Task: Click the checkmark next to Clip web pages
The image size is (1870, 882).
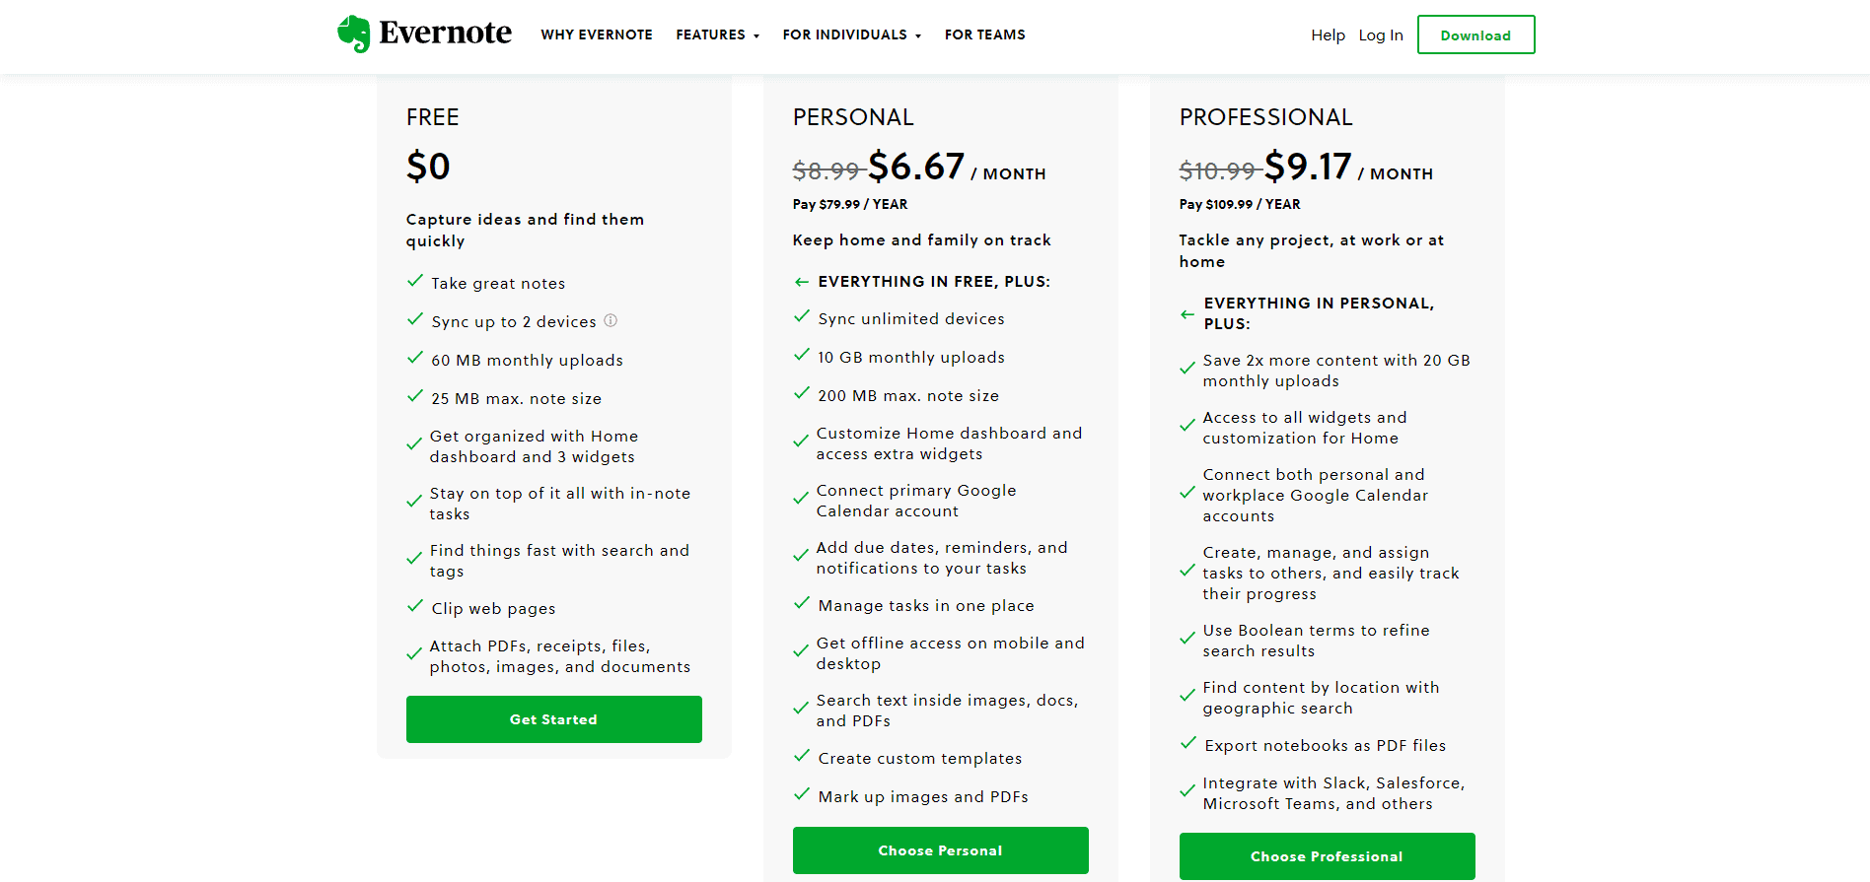Action: [x=414, y=606]
